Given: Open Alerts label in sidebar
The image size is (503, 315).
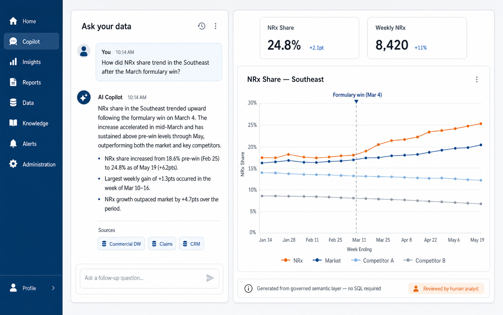Looking at the screenshot, I should point(29,144).
